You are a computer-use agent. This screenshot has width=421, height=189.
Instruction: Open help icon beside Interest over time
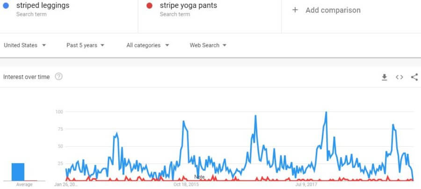[58, 77]
